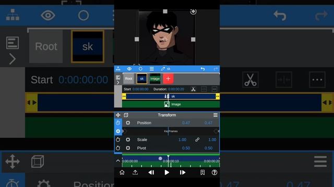
Task: Open the layer hierarchy tree icon
Action: [118, 69]
